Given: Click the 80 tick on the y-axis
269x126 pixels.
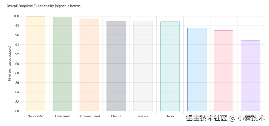Looking at the screenshot, I should point(17,111).
